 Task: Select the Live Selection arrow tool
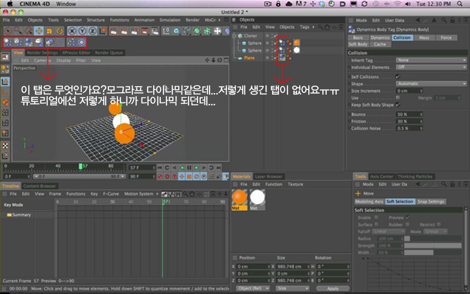8,31
